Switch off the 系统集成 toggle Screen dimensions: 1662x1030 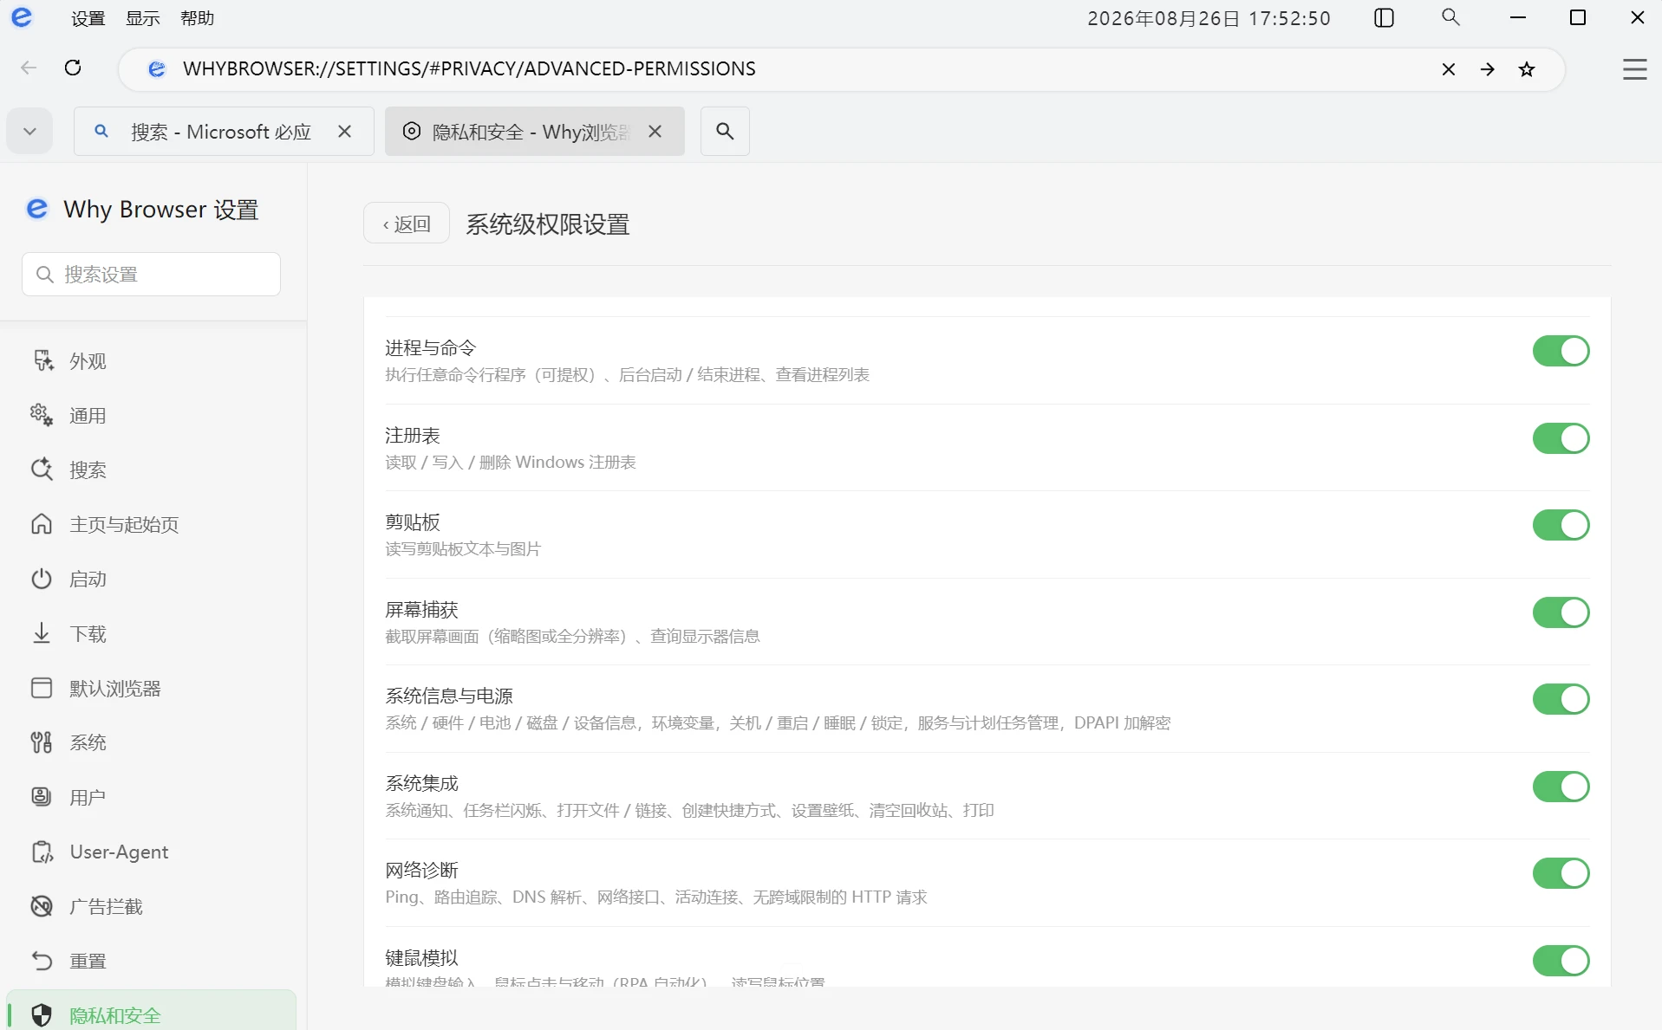(x=1561, y=787)
